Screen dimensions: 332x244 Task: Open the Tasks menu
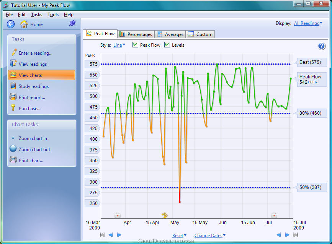36,15
